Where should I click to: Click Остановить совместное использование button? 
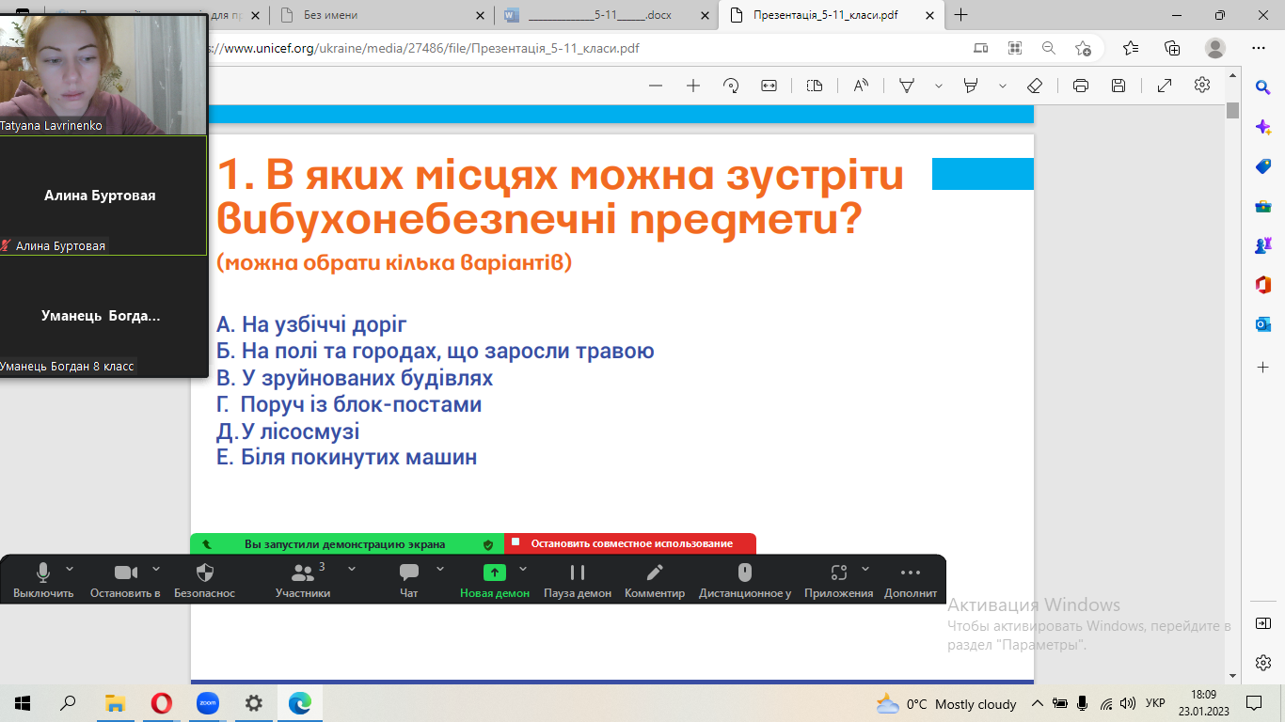click(x=630, y=543)
